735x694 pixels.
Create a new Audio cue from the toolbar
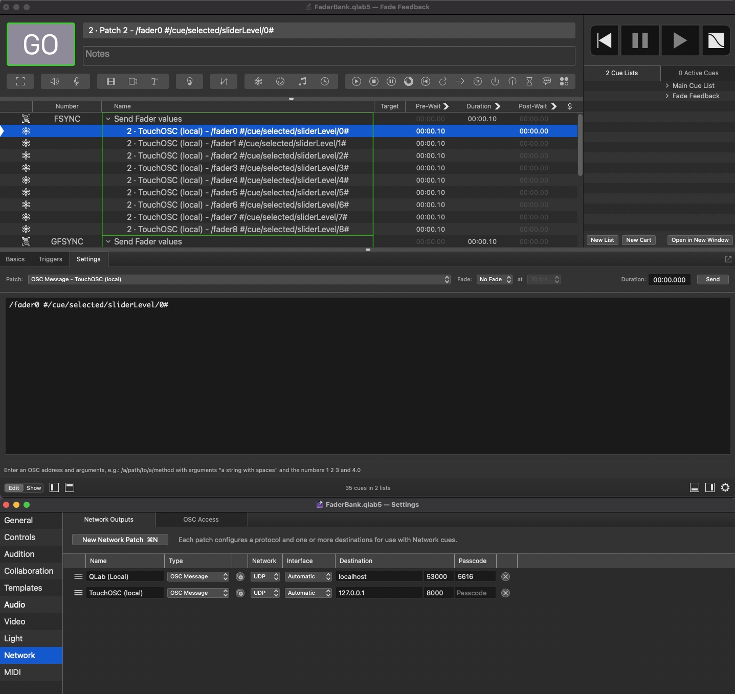coord(55,81)
